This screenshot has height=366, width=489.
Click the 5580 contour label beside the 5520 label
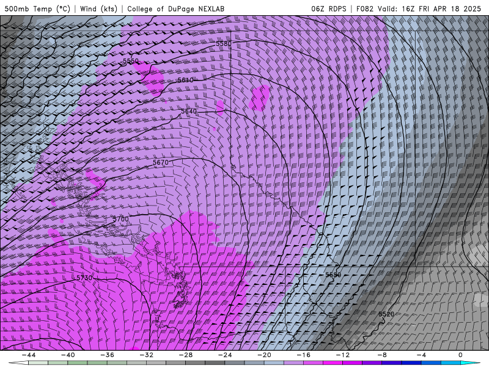pos(333,275)
